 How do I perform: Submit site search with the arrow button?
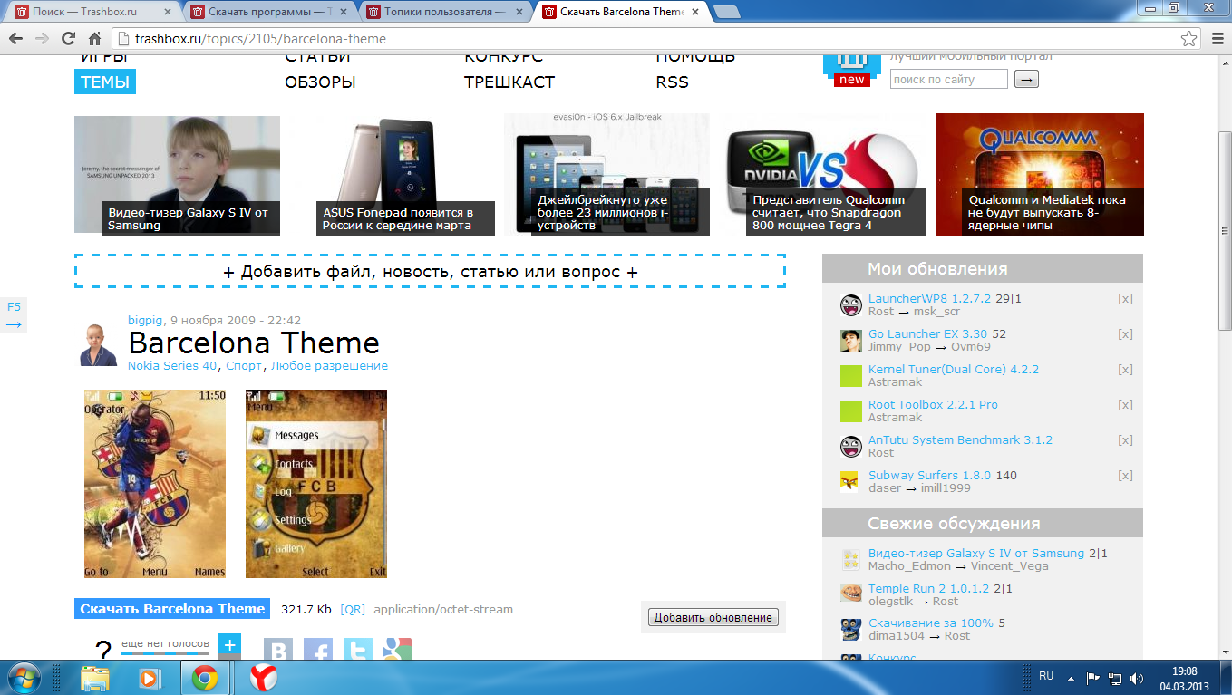[x=1026, y=80]
